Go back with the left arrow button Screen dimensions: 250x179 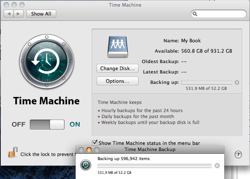pyautogui.click(x=9, y=14)
